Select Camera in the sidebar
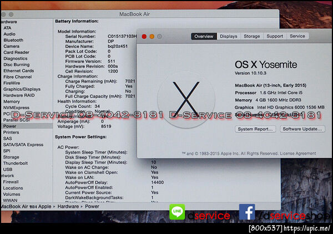The width and height of the screenshot is (333, 234). tap(11, 46)
